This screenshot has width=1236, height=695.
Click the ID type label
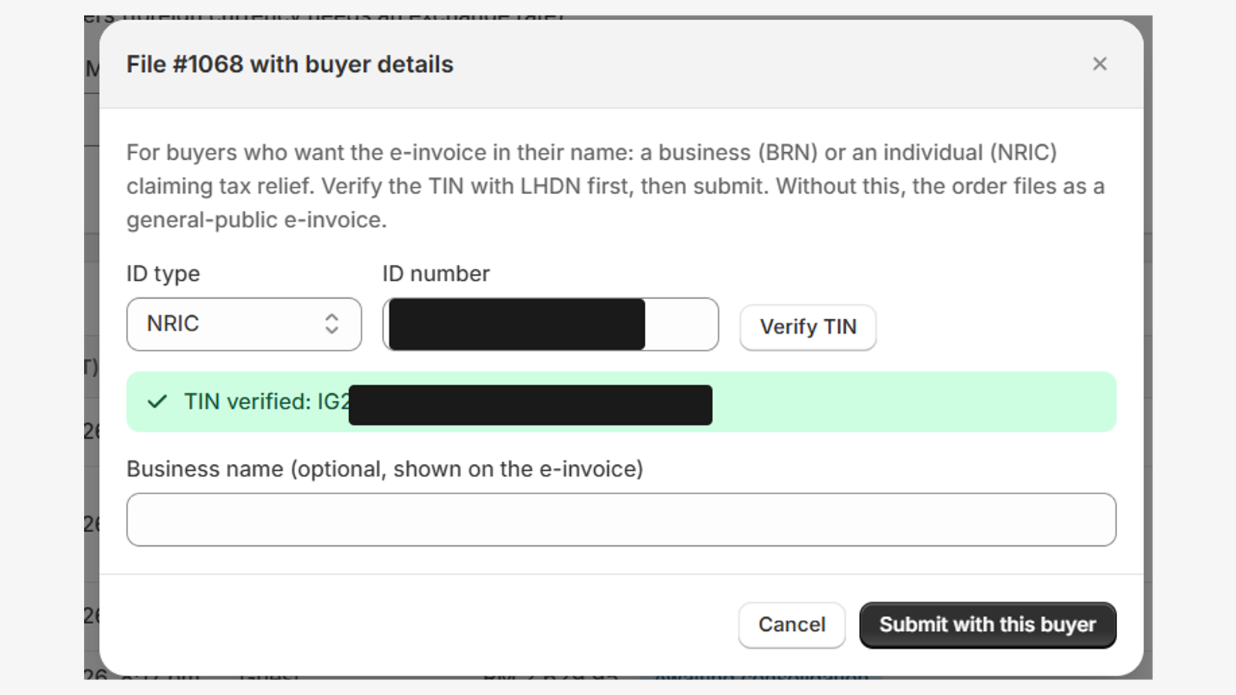pyautogui.click(x=163, y=273)
